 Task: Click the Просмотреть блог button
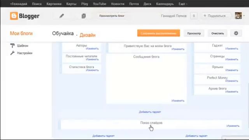tap(112, 16)
